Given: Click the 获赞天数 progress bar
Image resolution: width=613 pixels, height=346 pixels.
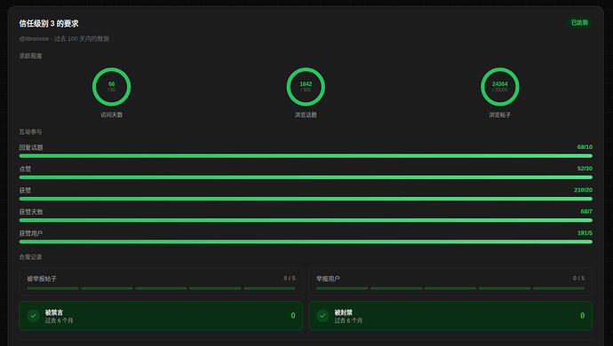Looking at the screenshot, I should (306, 220).
